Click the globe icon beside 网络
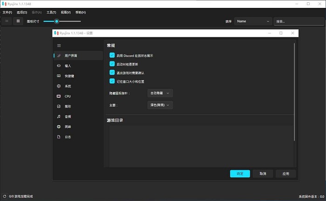The image size is (326, 201). pyautogui.click(x=59, y=127)
